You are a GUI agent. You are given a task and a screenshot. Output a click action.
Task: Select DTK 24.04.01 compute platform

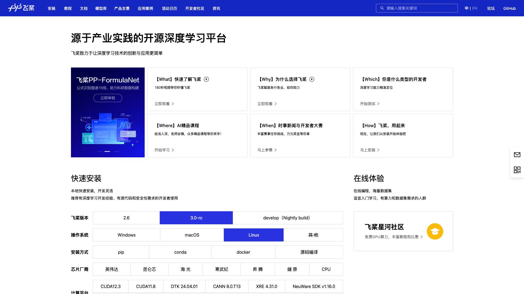click(184, 286)
